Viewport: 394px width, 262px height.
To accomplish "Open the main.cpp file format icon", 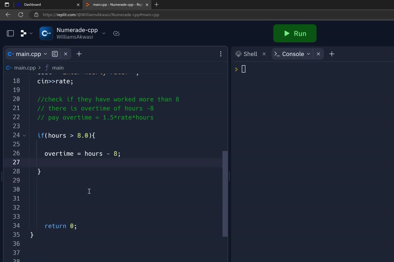I will [55, 54].
